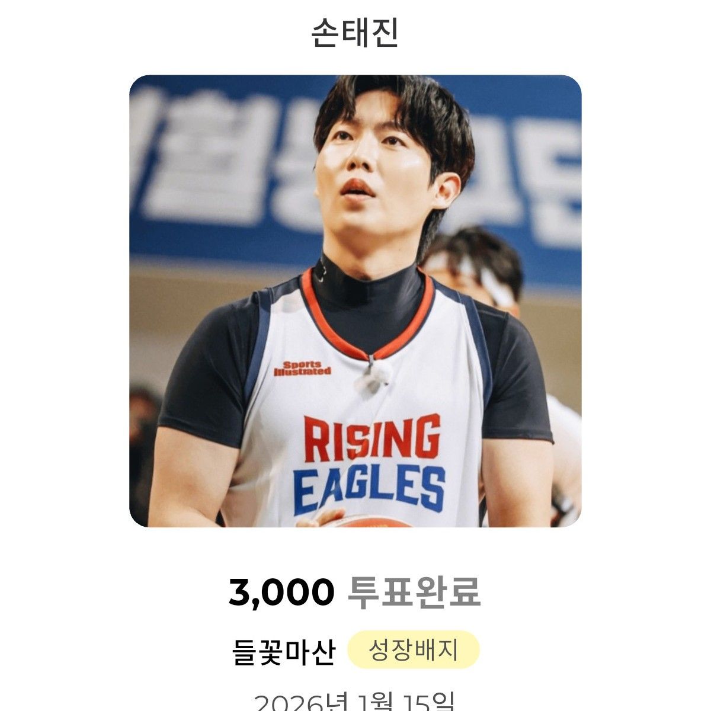This screenshot has height=711, width=711.
Task: Tap the yellow 성장배지 badge
Action: pyautogui.click(x=413, y=650)
